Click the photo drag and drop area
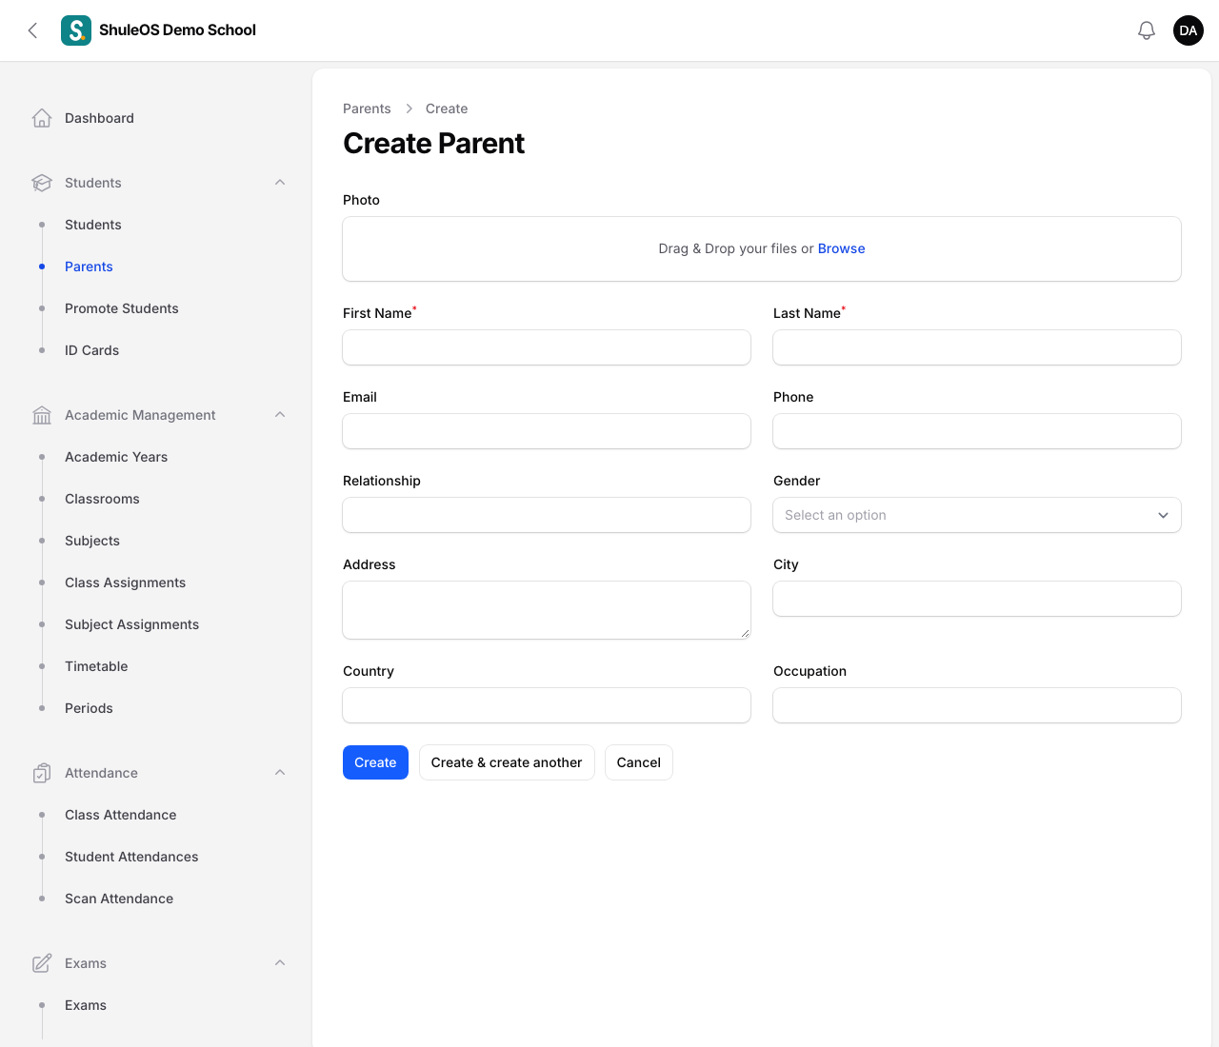Viewport: 1219px width, 1047px height. tap(762, 248)
